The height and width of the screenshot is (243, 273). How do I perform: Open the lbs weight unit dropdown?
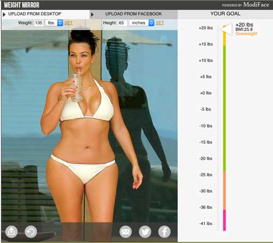[54, 23]
